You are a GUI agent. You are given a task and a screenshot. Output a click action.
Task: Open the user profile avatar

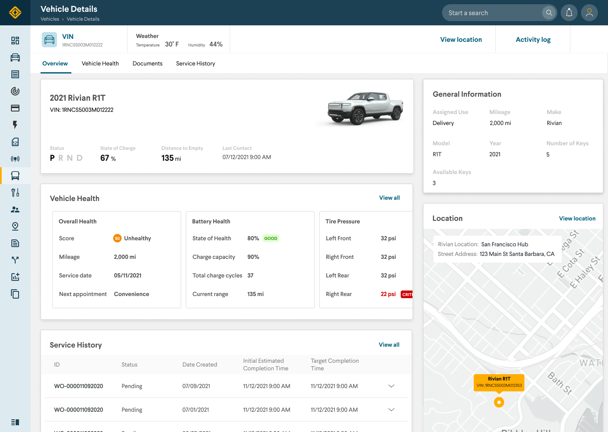click(589, 13)
